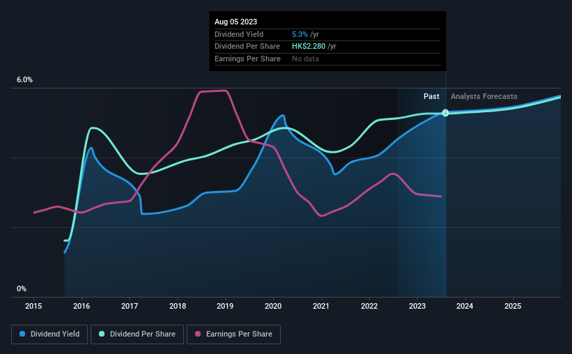The image size is (572, 354).
Task: Click tooltip row label 'Earnings Per Share'
Action: (248, 59)
